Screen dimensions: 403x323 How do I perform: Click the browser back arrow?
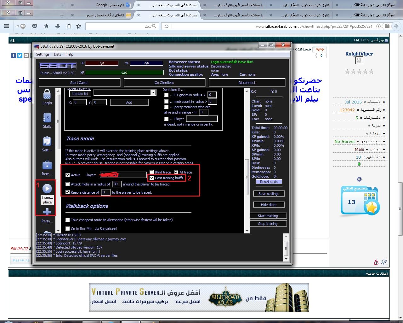point(396,26)
